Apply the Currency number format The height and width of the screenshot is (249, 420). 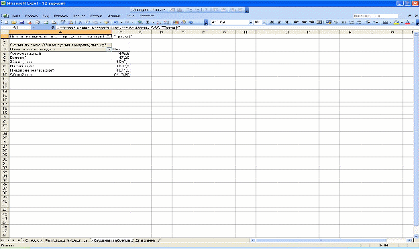[329, 23]
